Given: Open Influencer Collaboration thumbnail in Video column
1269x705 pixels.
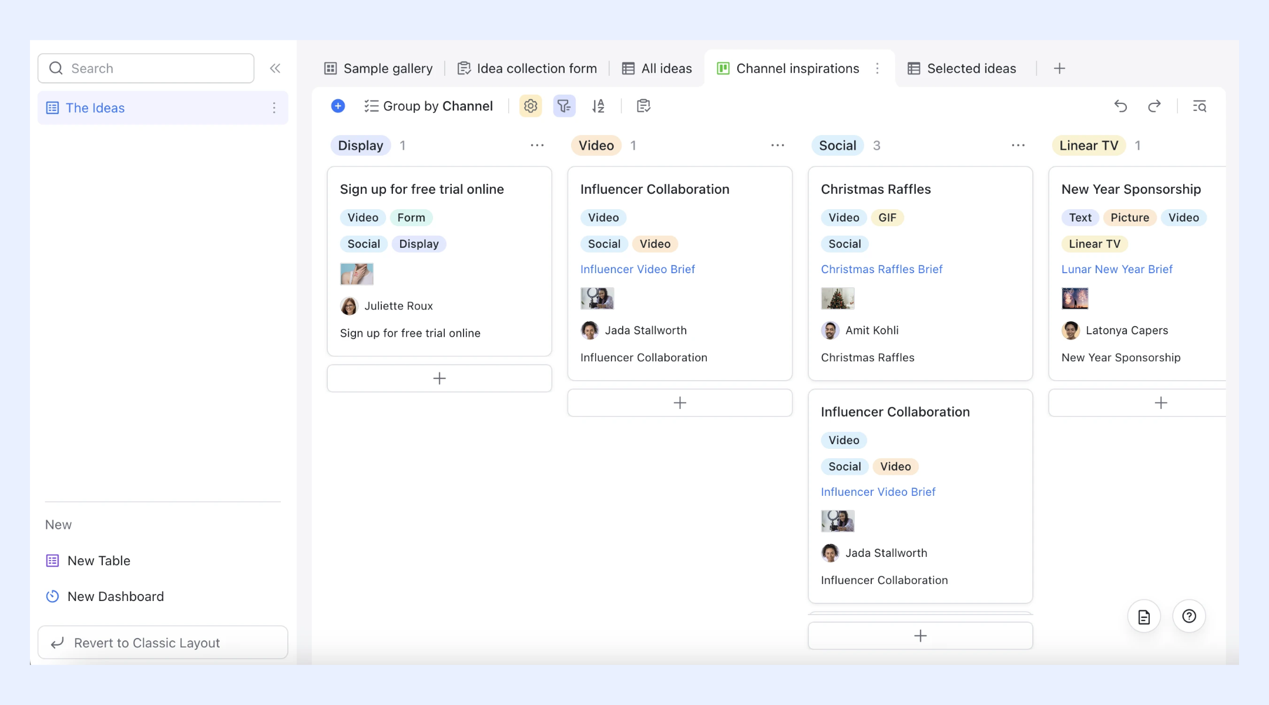Looking at the screenshot, I should pos(597,298).
